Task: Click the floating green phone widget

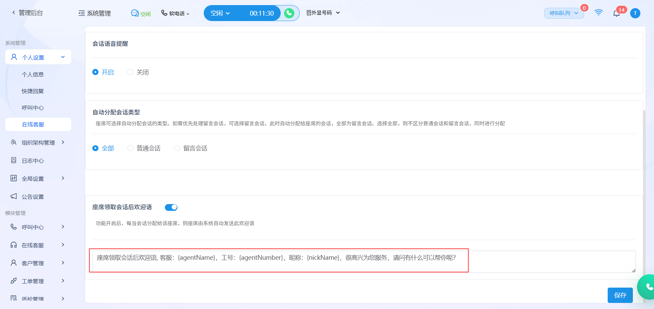Action: coord(647,287)
